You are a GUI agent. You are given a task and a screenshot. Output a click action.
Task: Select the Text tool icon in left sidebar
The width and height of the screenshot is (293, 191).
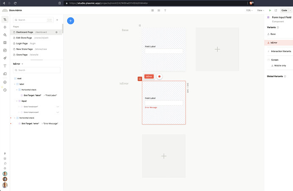pos(5,66)
